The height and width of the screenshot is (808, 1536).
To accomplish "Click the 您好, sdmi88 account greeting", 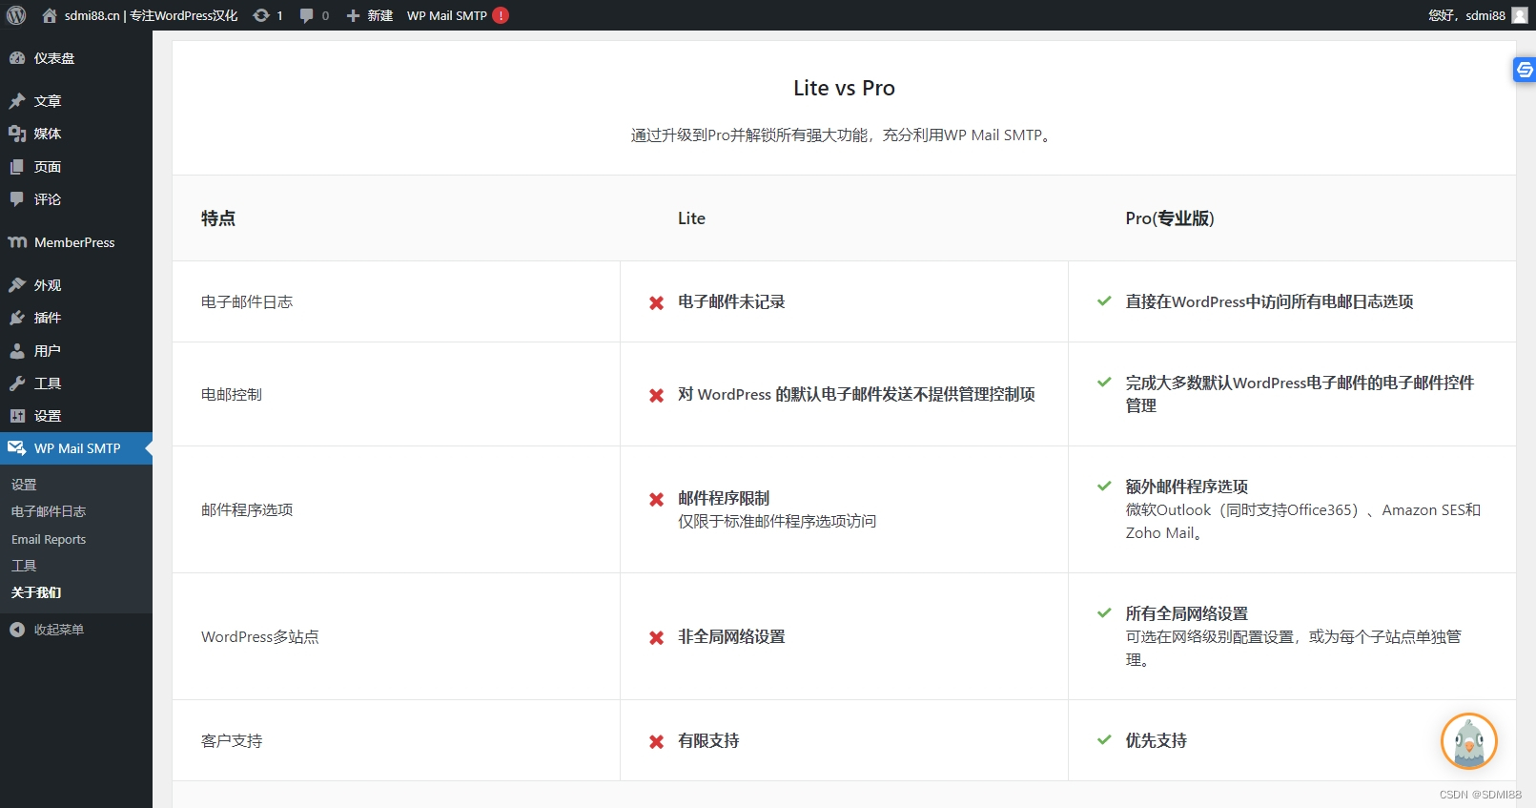I will point(1466,15).
